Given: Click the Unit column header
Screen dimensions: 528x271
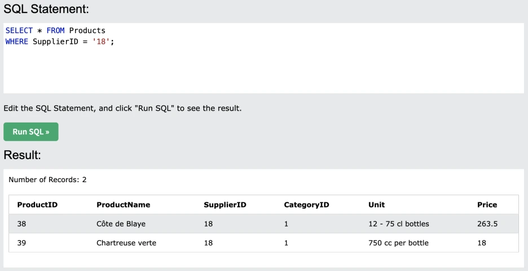Looking at the screenshot, I should coord(376,205).
